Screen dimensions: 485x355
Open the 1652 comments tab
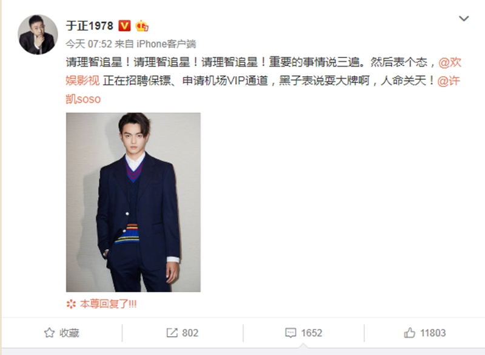[x=304, y=333]
